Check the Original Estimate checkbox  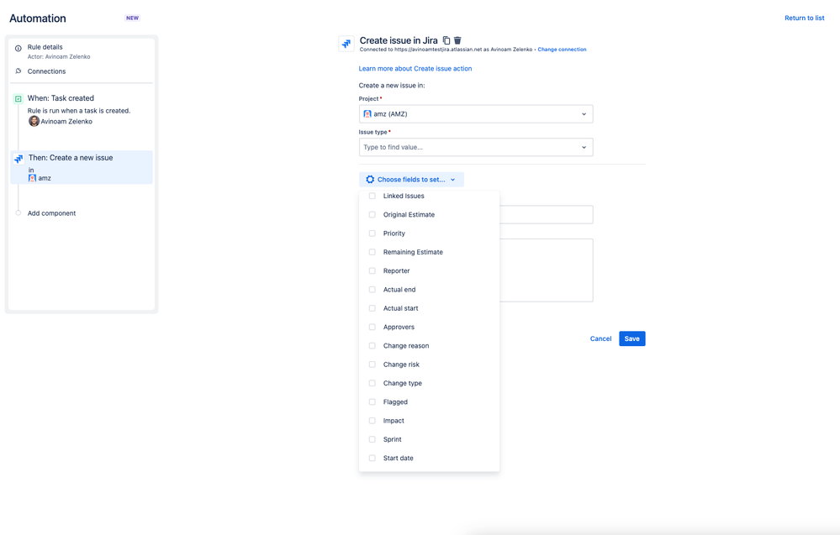pos(372,214)
